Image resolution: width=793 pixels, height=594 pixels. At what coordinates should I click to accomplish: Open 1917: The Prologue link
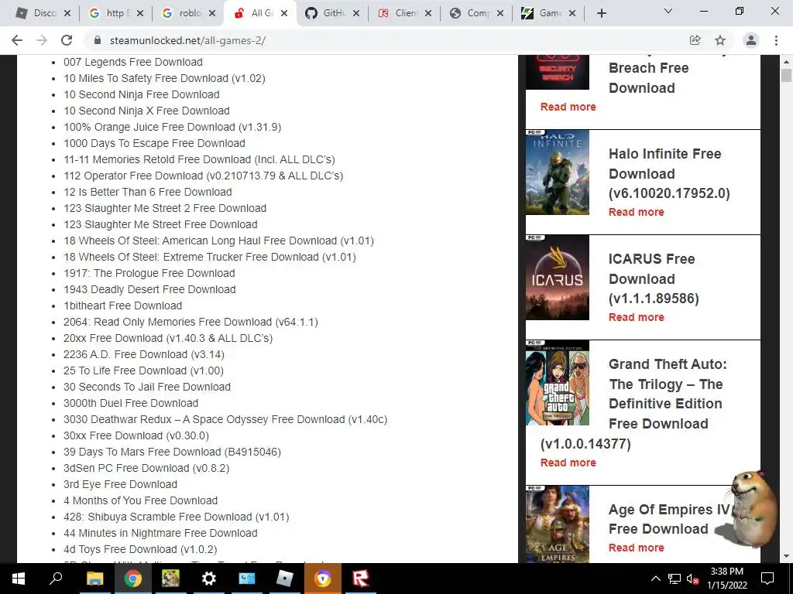coord(149,273)
